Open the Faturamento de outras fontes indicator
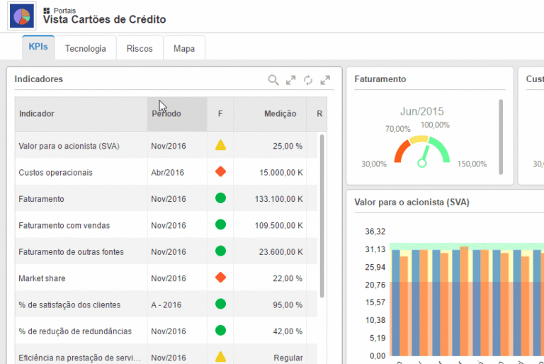 coord(71,252)
